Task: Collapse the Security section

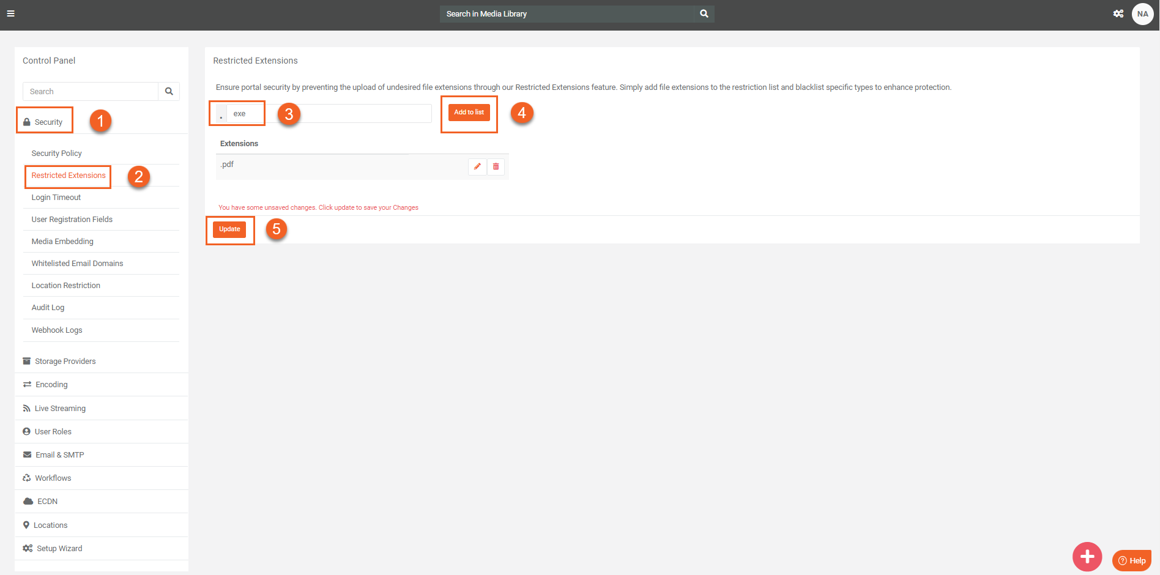Action: 49,121
